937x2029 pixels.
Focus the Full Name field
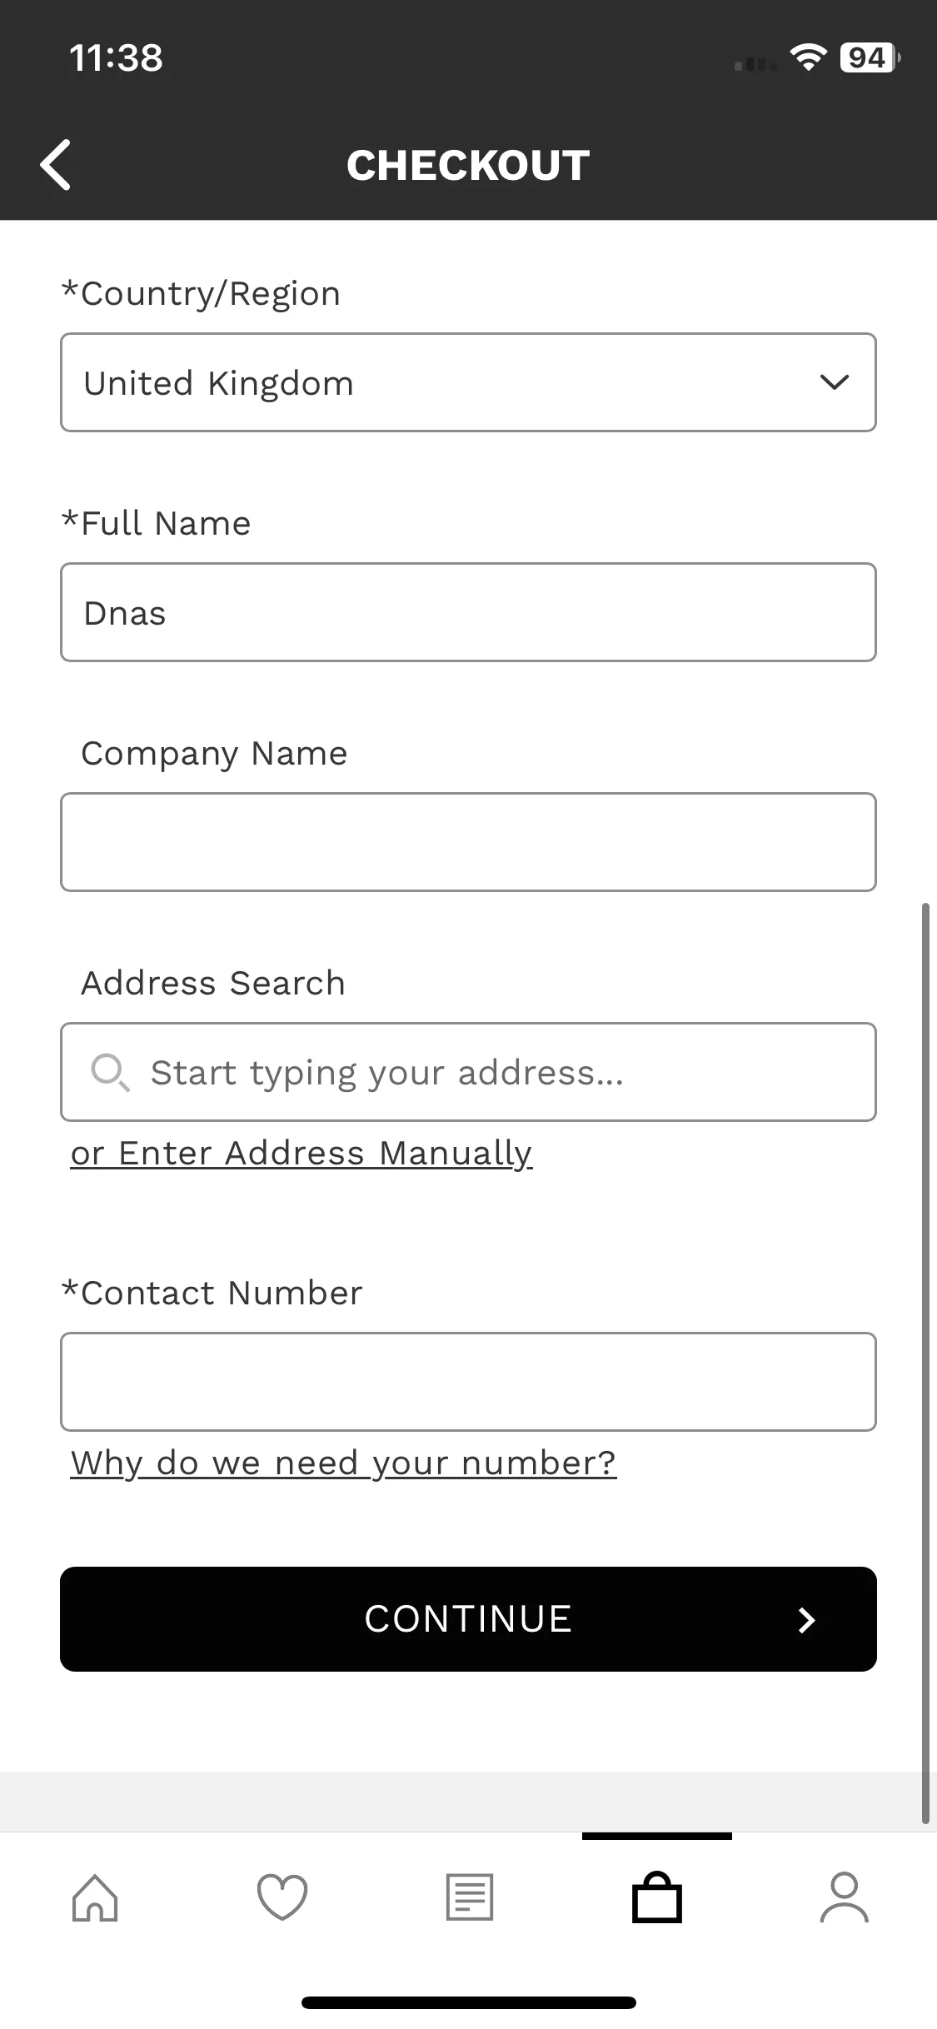pos(468,612)
